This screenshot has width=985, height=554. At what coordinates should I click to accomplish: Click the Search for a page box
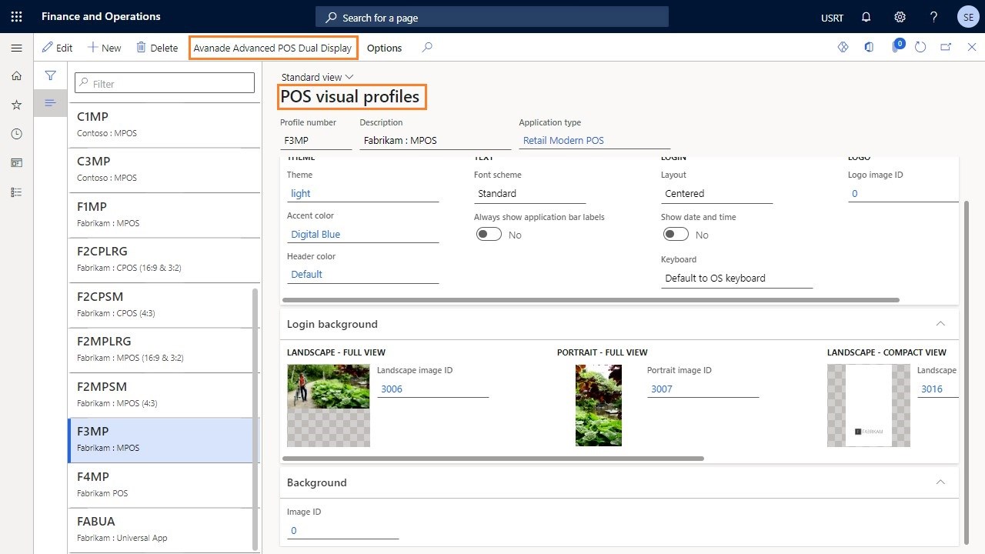pyautogui.click(x=492, y=17)
